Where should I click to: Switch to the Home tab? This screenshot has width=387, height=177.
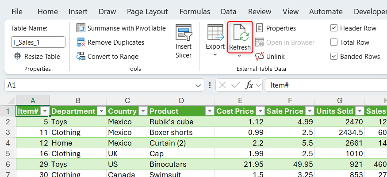[48, 12]
